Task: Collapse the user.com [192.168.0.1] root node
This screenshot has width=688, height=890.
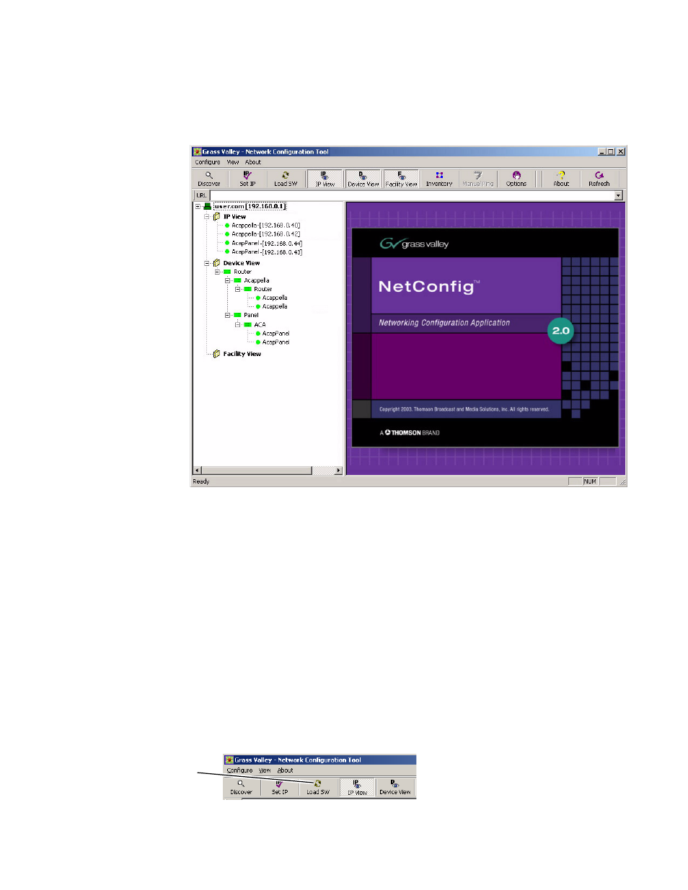Action: (198, 206)
